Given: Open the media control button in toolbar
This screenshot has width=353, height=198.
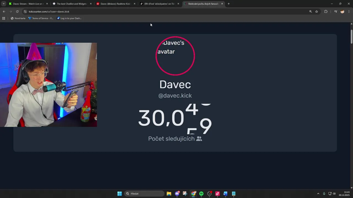Looking at the screenshot, I should pos(336,12).
